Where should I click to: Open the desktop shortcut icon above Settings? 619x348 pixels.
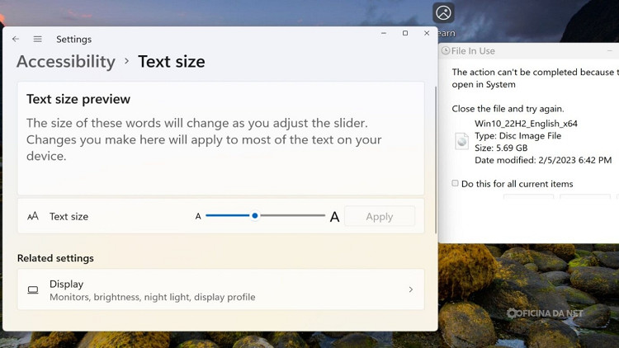pos(444,13)
